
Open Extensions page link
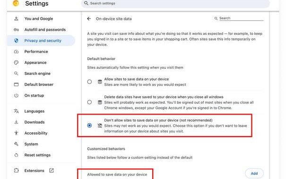click(x=35, y=171)
